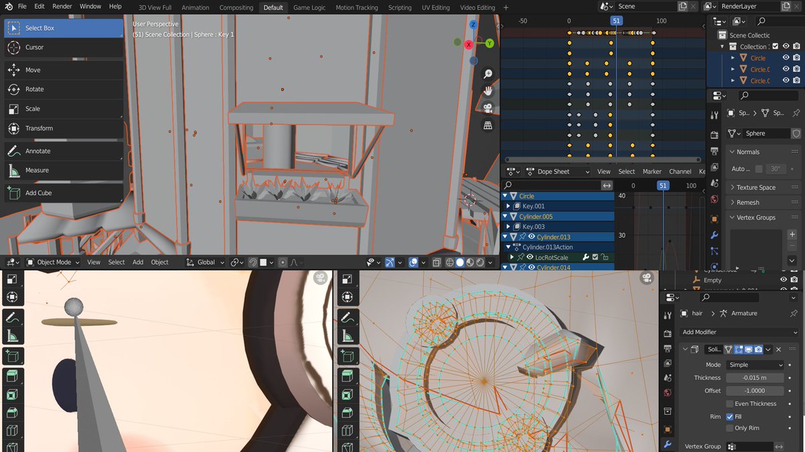805x452 pixels.
Task: Switch to the Animation workspace tab
Action: click(x=195, y=7)
